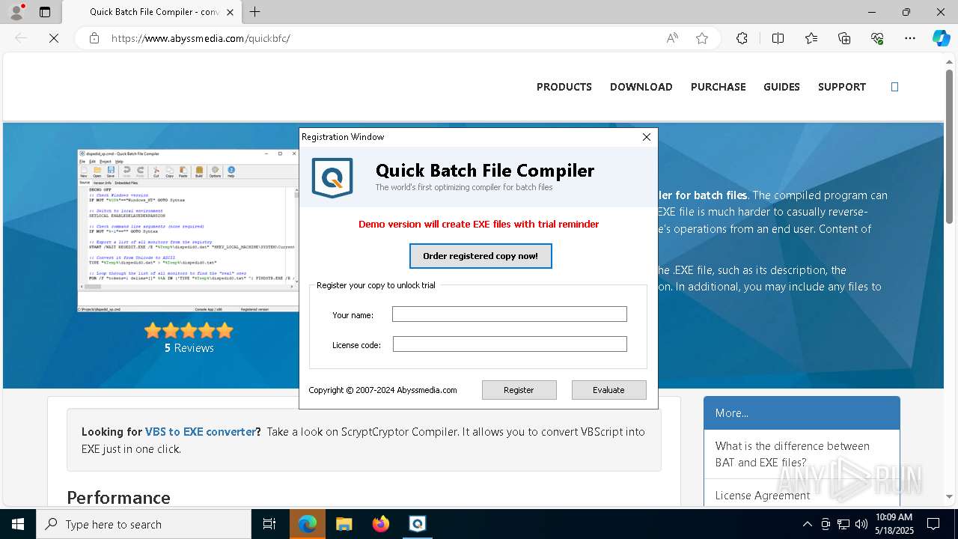Click the taskbar search box
This screenshot has height=539, width=958.
point(144,524)
